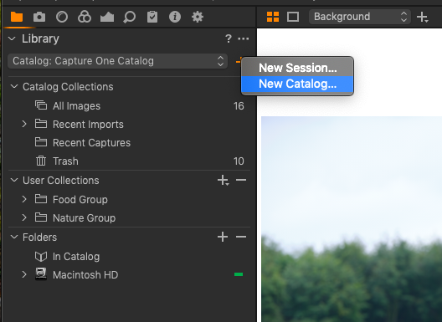The width and height of the screenshot is (442, 322).
Task: Choose New Catalog... from popup menu
Action: (x=297, y=84)
